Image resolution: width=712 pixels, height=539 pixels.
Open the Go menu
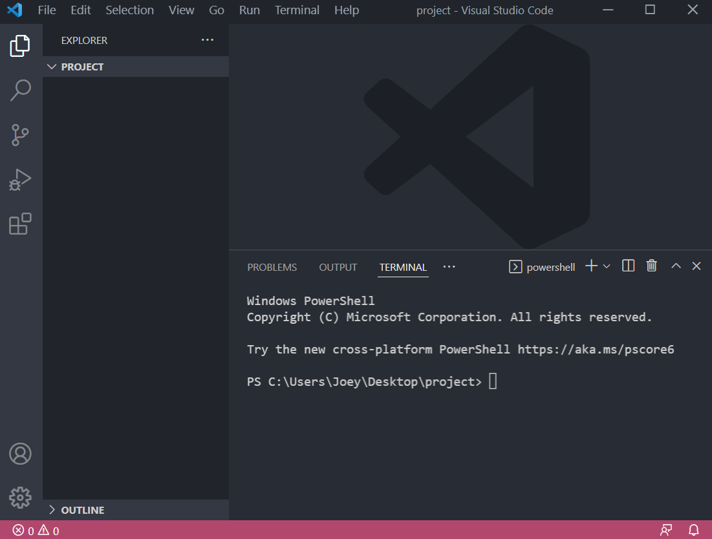click(x=217, y=10)
